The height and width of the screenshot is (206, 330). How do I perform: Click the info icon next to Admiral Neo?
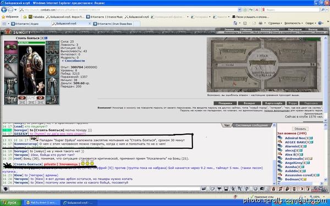pos(311,138)
